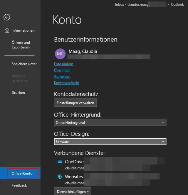
Task: Click the Foto ändern link
Action: click(x=63, y=64)
